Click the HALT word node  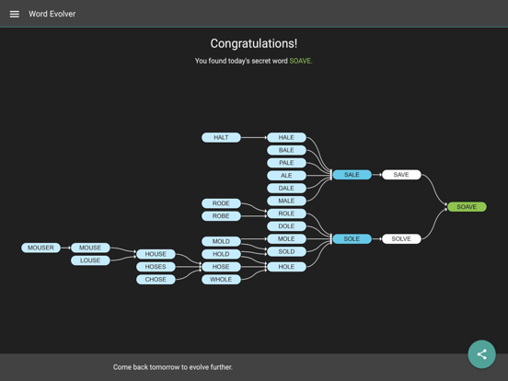221,137
